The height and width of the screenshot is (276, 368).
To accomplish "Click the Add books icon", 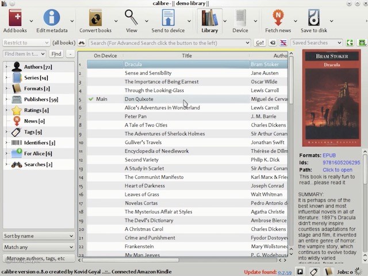I will pos(14,17).
